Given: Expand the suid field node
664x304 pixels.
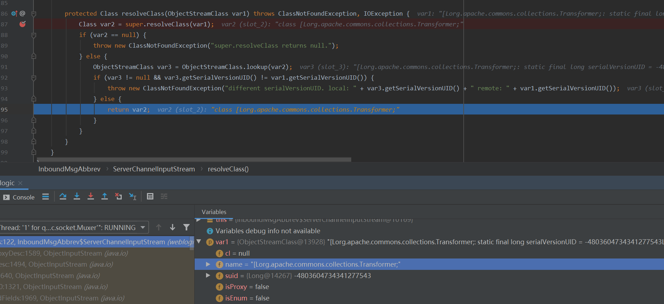Looking at the screenshot, I should [x=208, y=276].
